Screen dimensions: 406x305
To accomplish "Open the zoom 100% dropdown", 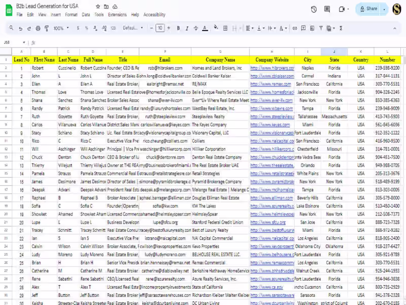I will pyautogui.click(x=61, y=28).
